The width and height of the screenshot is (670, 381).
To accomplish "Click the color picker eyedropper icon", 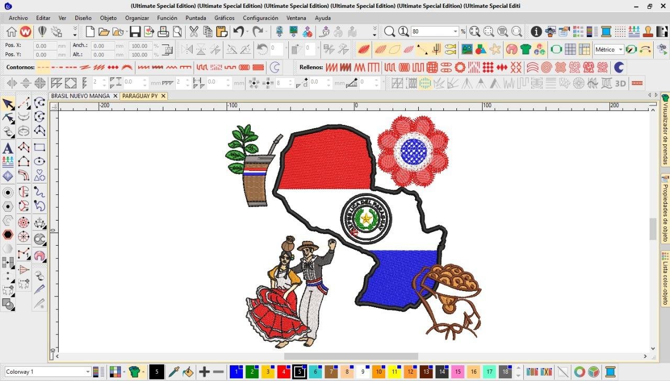I will 174,372.
